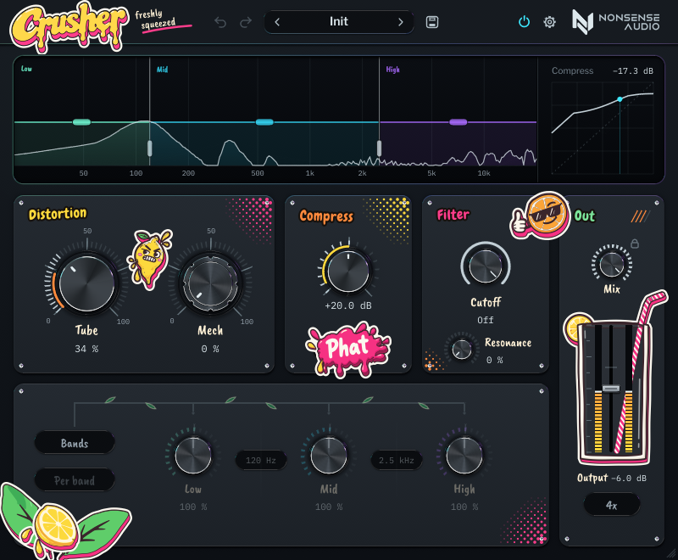Click the undo arrow icon

click(x=220, y=22)
